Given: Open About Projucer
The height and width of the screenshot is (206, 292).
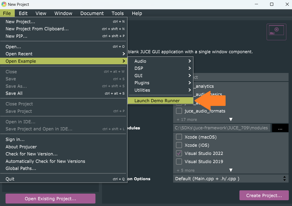Looking at the screenshot, I should [x=64, y=147].
